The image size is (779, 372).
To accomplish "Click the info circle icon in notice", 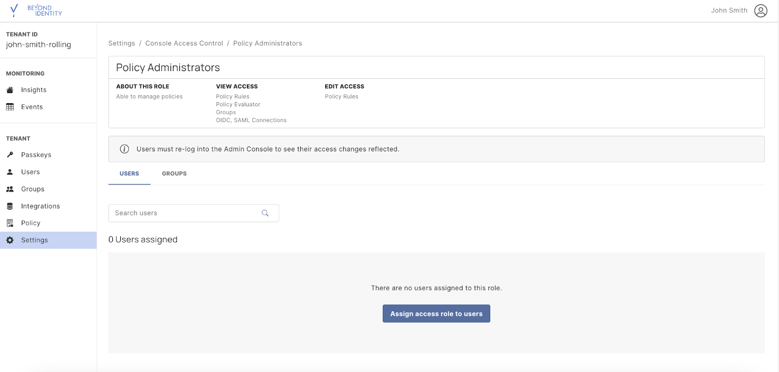I will [125, 149].
